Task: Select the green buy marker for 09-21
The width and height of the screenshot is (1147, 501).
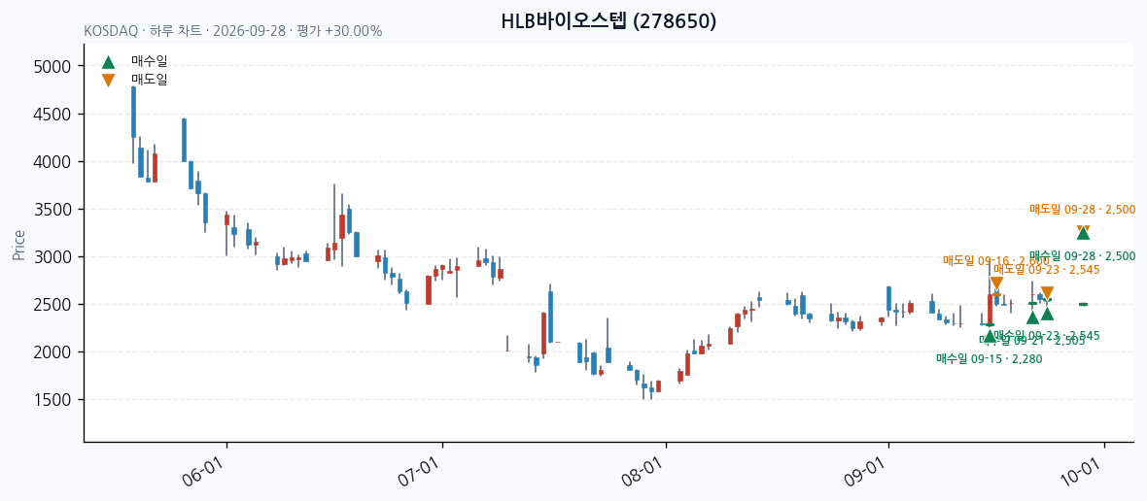Action: point(1033,317)
